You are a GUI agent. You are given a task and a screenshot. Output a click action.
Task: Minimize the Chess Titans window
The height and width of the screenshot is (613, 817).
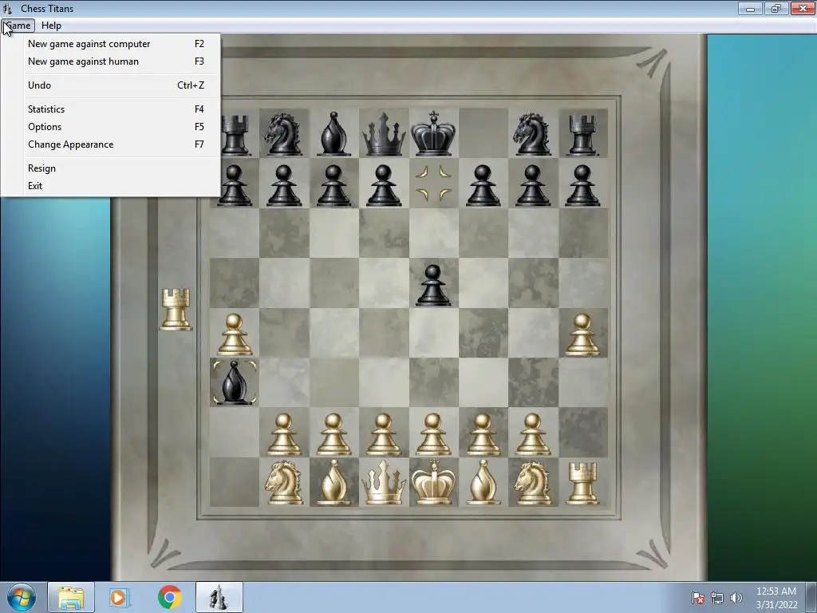[x=750, y=8]
